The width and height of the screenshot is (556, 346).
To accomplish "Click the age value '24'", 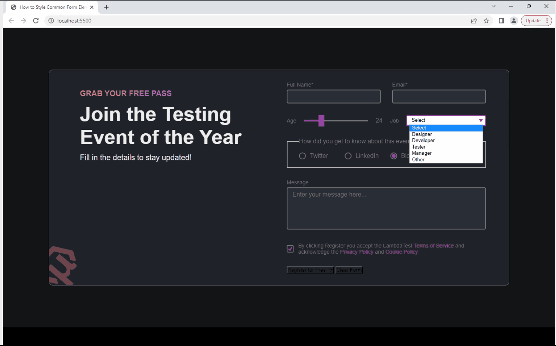I will pyautogui.click(x=379, y=121).
